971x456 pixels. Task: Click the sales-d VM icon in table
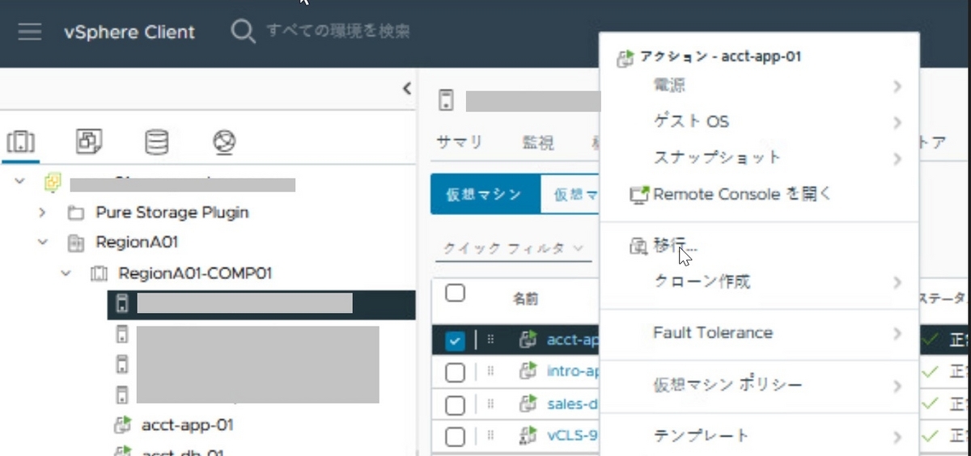[x=528, y=403]
